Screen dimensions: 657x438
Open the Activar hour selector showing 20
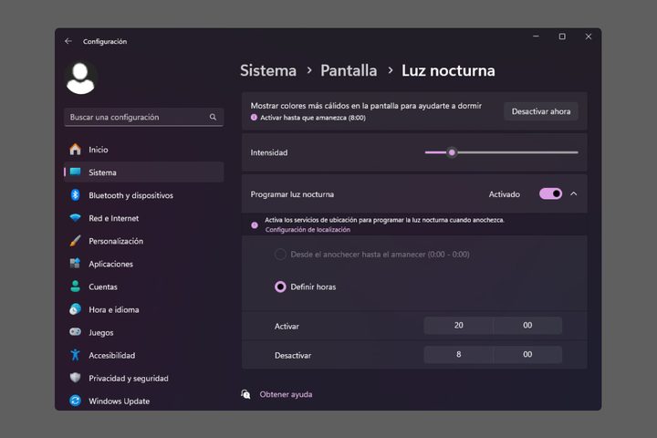[458, 325]
